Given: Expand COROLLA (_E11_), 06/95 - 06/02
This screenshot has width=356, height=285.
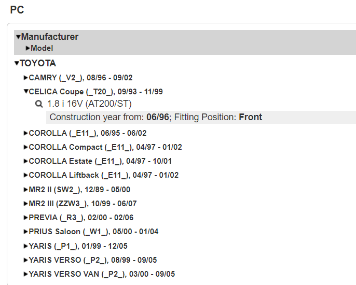Looking at the screenshot, I should tap(26, 133).
